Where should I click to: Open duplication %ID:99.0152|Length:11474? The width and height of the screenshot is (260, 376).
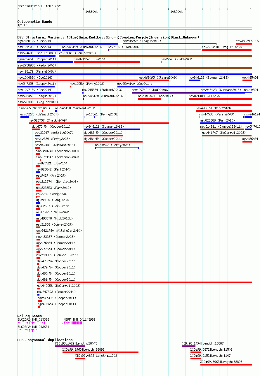pyautogui.click(x=211, y=356)
